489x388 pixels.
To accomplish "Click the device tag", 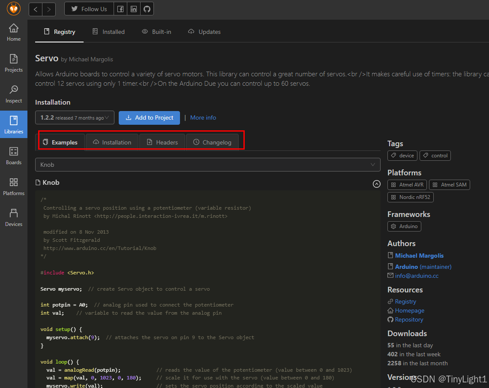I will coord(402,156).
